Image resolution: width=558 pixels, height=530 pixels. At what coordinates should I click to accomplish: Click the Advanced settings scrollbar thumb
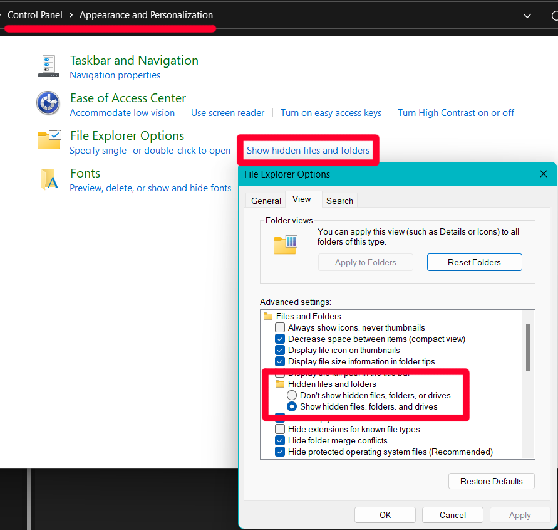[528, 347]
